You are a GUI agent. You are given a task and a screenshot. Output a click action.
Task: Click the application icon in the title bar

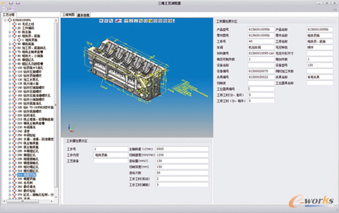pyautogui.click(x=4, y=3)
